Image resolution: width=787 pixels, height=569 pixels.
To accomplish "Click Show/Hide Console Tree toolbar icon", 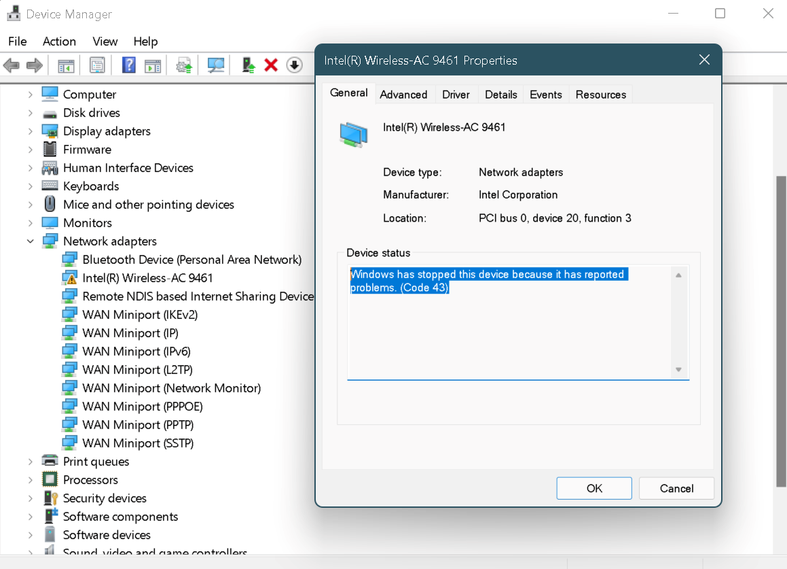I will (66, 65).
